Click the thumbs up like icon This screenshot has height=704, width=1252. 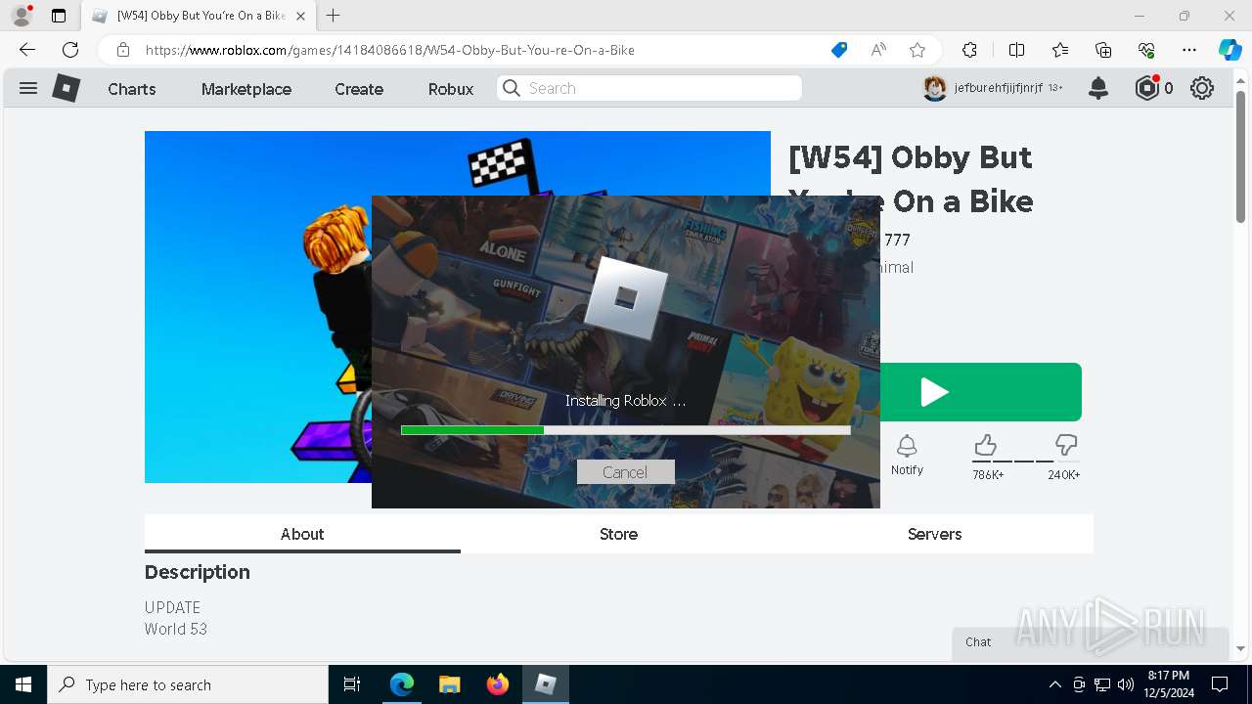coord(985,446)
